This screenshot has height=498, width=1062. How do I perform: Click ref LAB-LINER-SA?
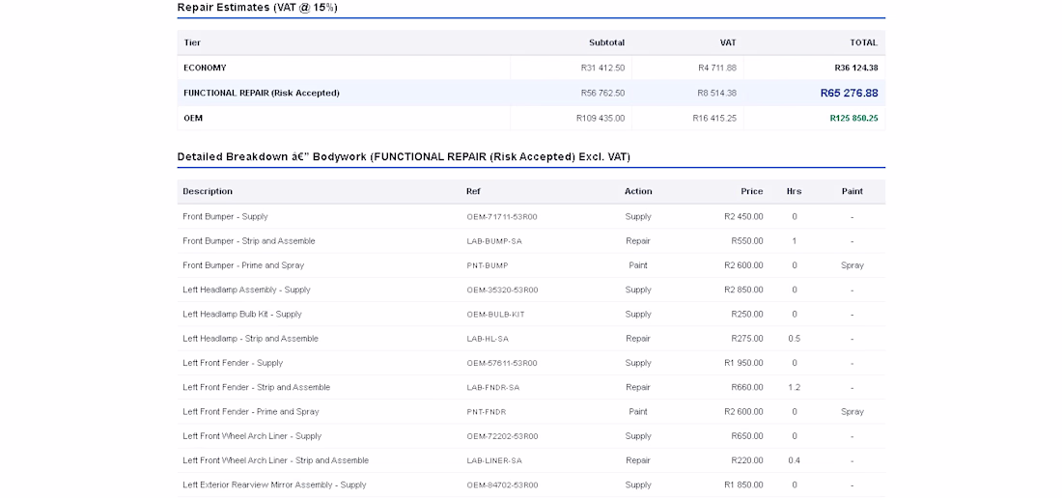pos(493,460)
